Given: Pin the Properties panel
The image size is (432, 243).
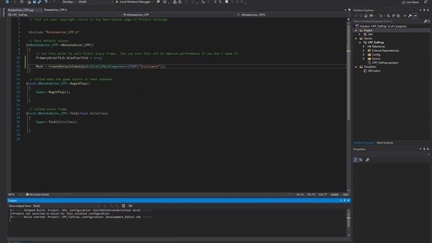Looking at the screenshot, I should 425,149.
